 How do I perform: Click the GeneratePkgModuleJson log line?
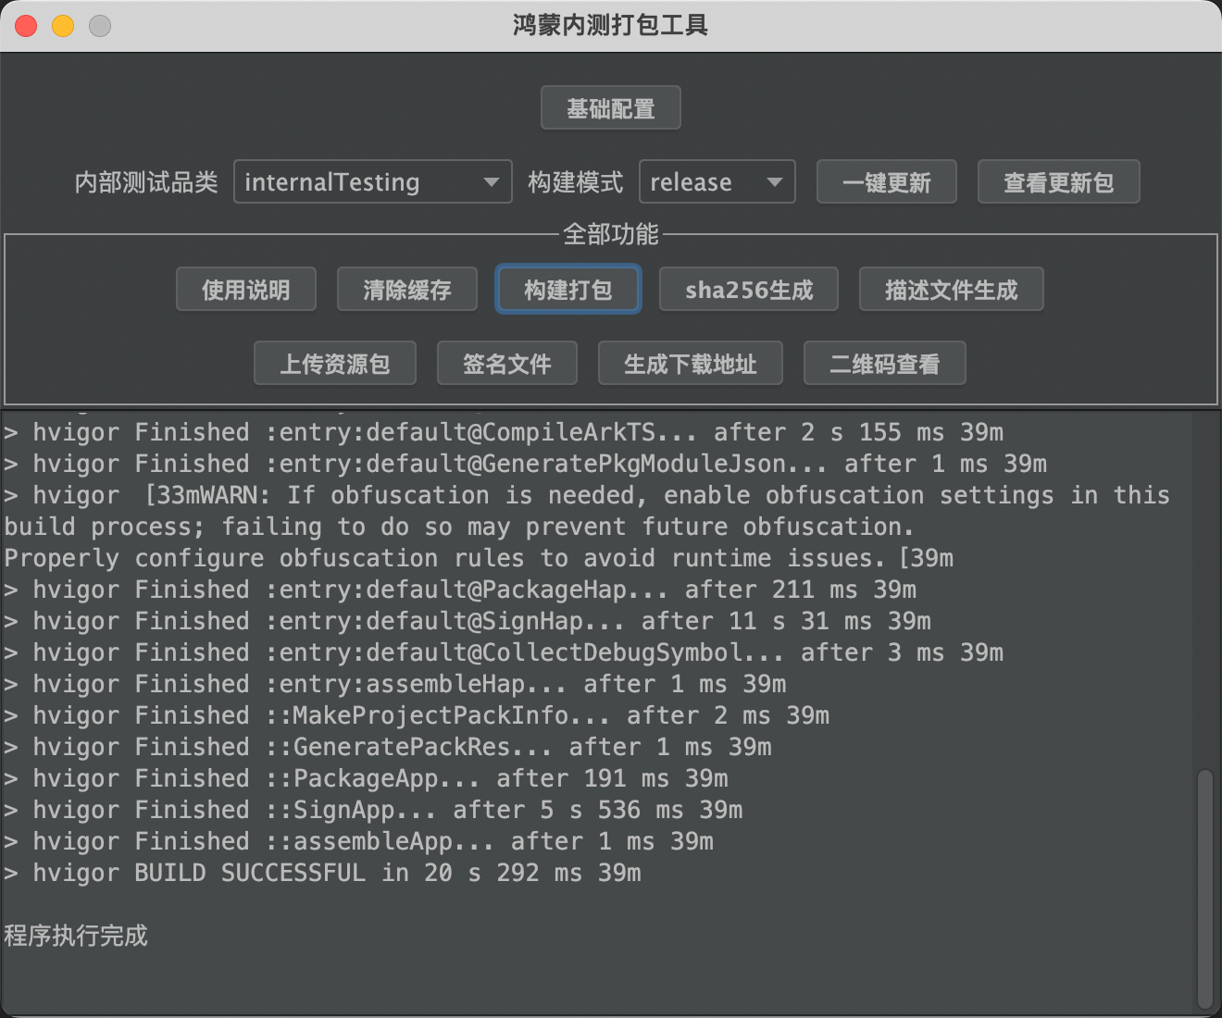point(525,464)
